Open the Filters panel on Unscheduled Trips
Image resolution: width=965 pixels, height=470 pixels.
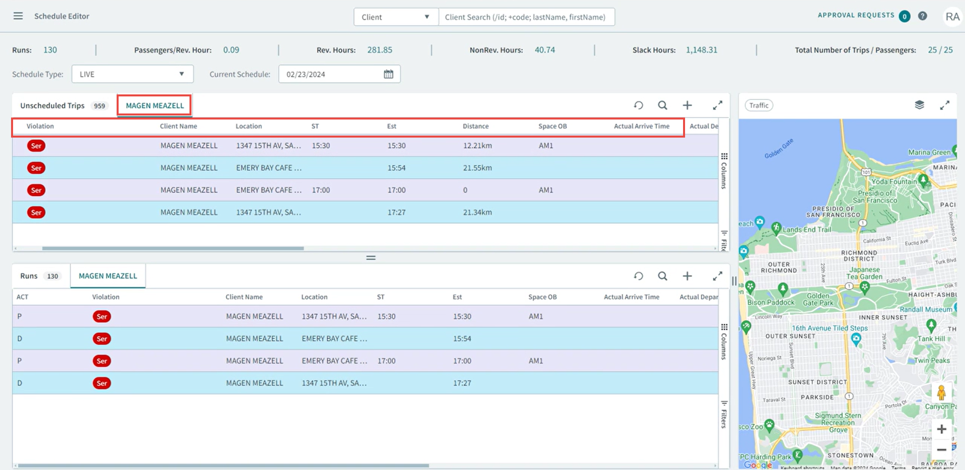click(x=724, y=241)
